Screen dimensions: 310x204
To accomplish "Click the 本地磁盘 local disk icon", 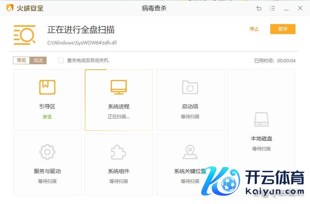I will 262,119.
